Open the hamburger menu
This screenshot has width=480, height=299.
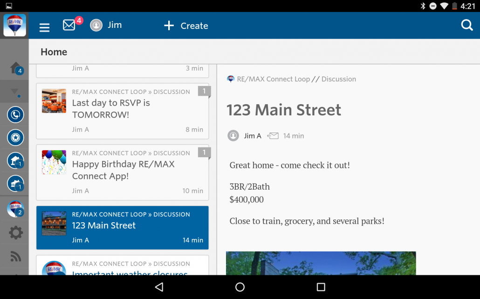44,28
